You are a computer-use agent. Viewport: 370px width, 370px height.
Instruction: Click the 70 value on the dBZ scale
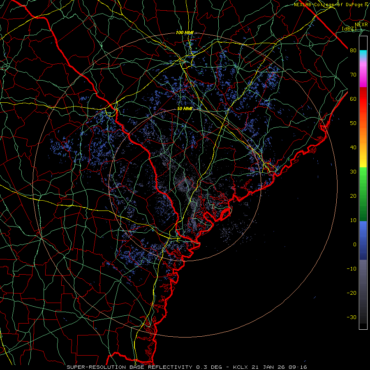tap(353, 75)
